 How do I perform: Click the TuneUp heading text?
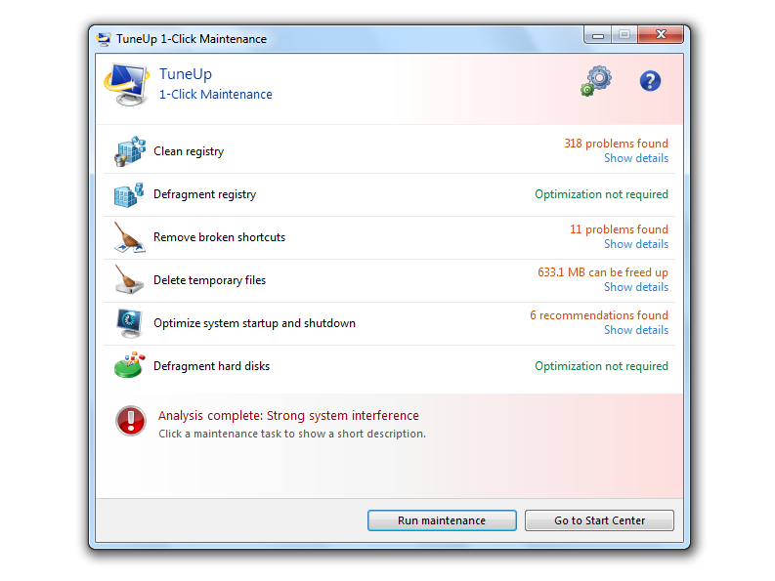pos(186,74)
